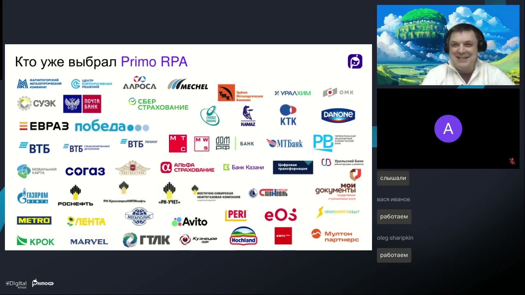Select the Росгосстрах logo

point(132,168)
